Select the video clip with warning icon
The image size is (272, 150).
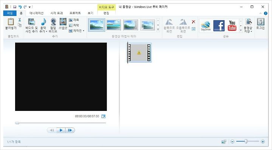[139, 53]
